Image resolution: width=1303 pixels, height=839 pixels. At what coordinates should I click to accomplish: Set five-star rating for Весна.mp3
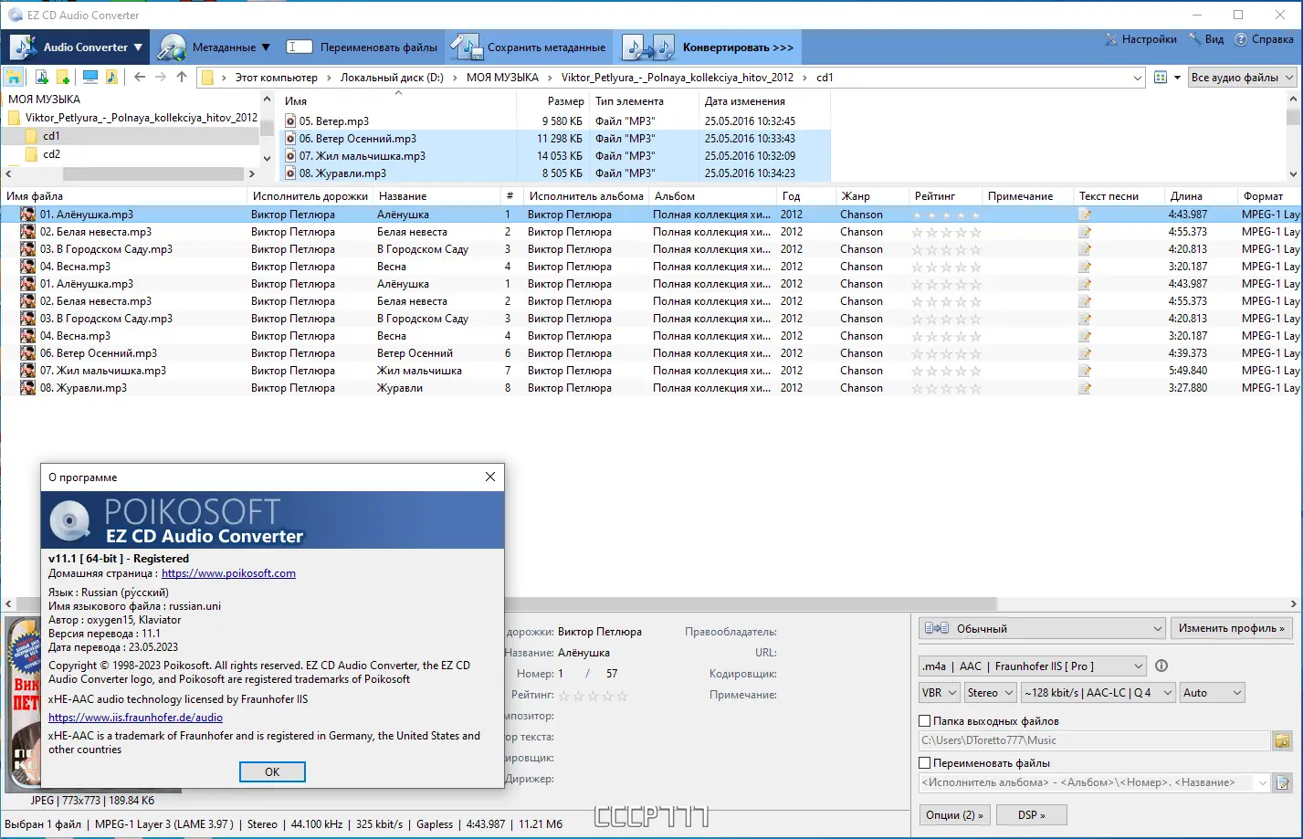tap(977, 266)
